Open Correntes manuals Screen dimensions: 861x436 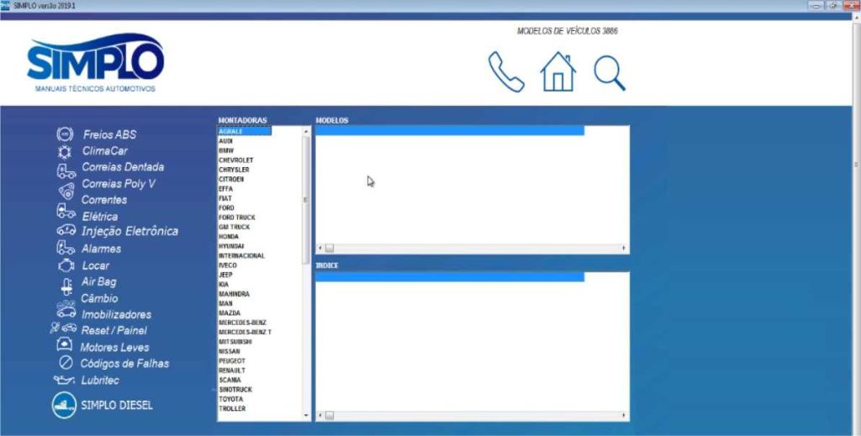[x=103, y=200]
